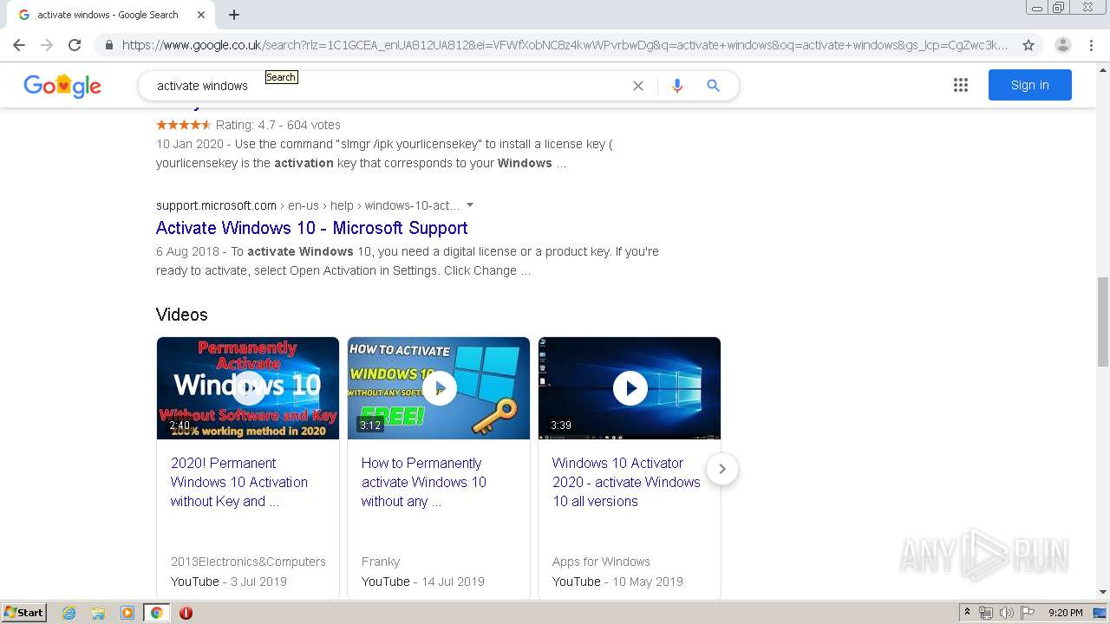1110x624 pixels.
Task: Go back using the browser back arrow
Action: point(19,45)
